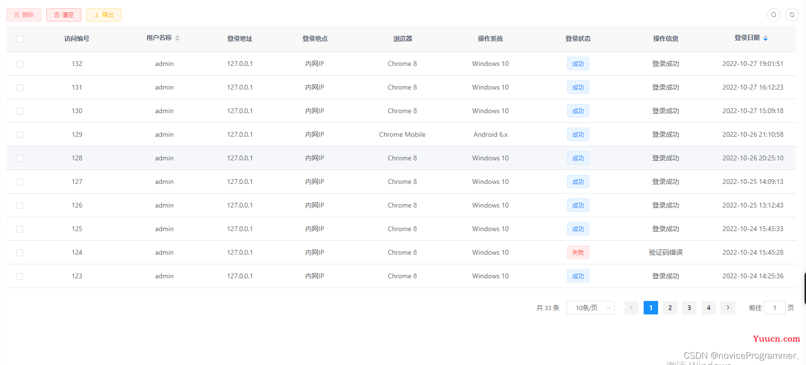806x365 pixels.
Task: Check the checkbox for row 131
Action: click(x=20, y=88)
